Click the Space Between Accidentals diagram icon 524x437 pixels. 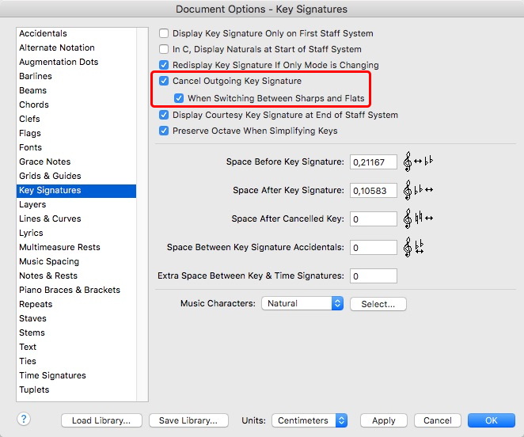[x=414, y=248]
